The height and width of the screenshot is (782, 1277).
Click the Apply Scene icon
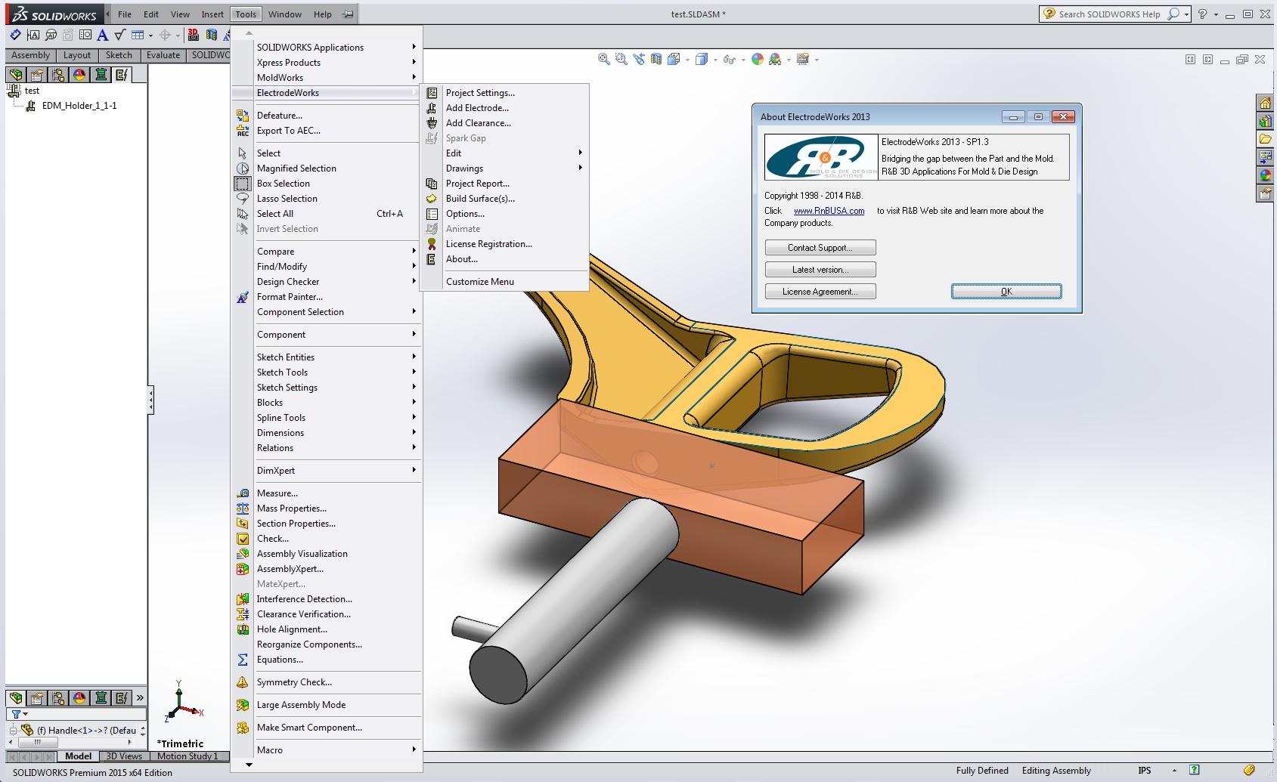pyautogui.click(x=775, y=59)
